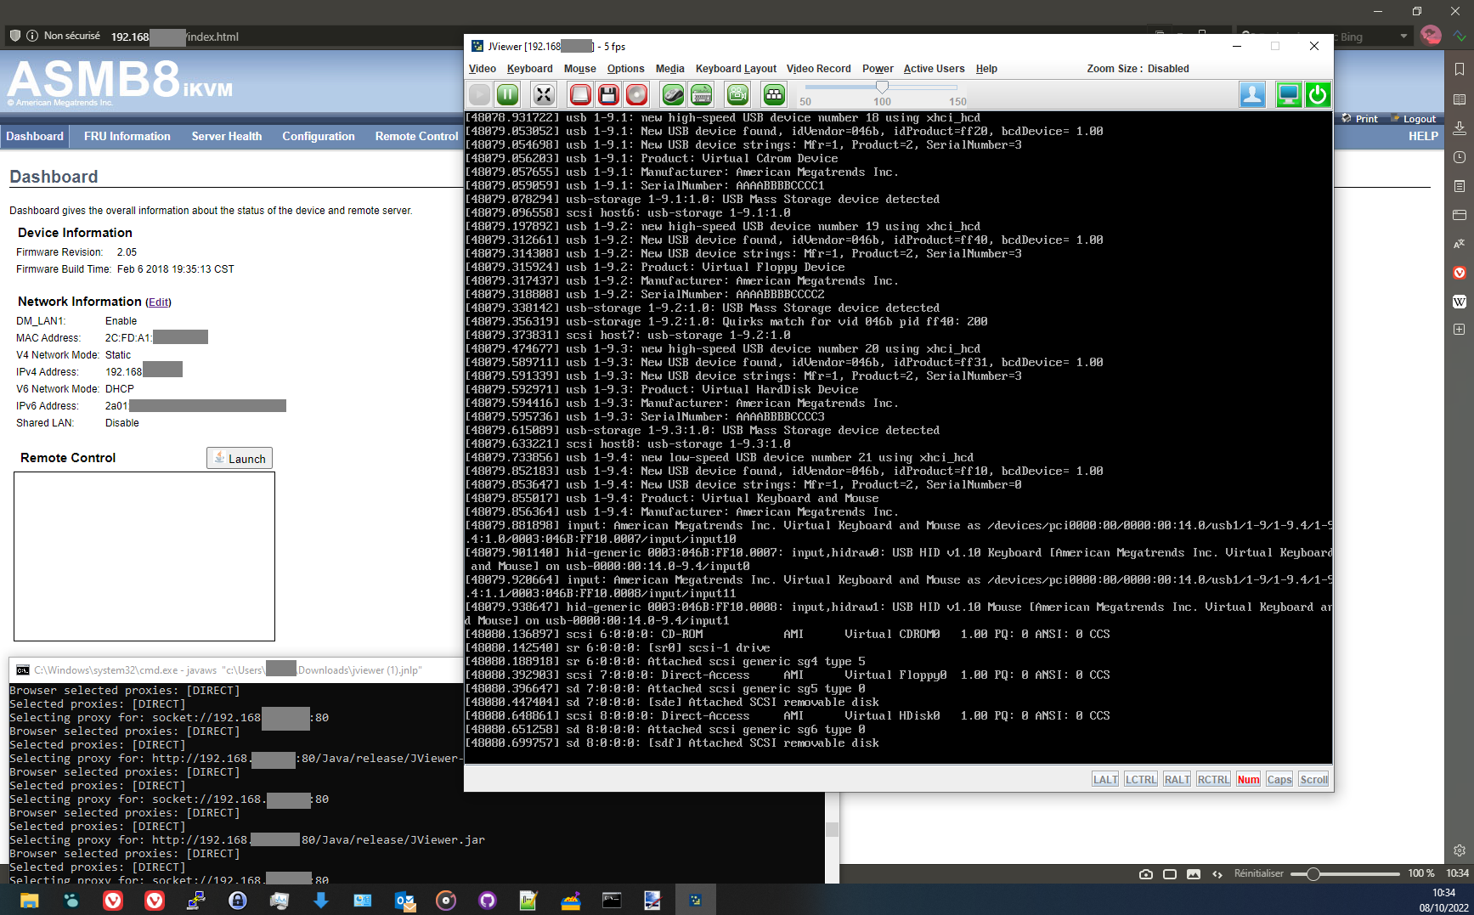The image size is (1474, 915).
Task: Click the hotkeys icon in JViewer toolbar
Action: pos(773,94)
